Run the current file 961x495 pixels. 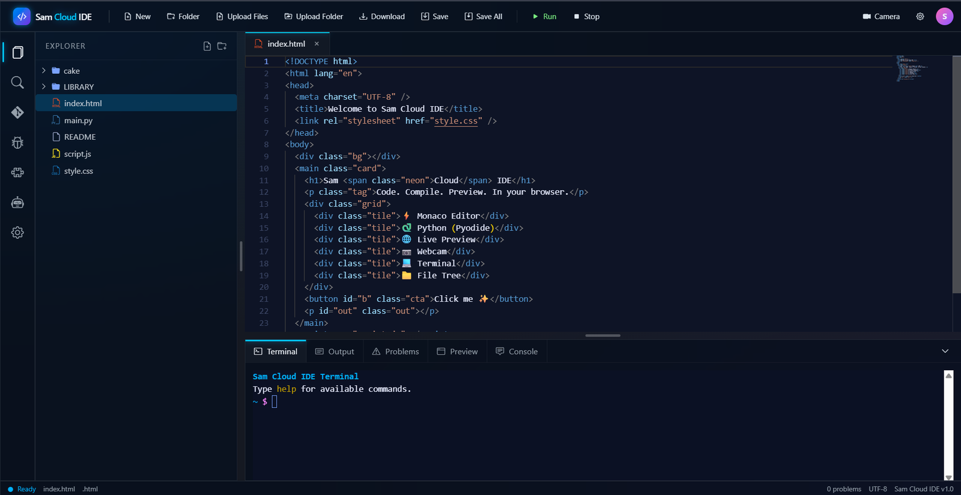click(544, 16)
